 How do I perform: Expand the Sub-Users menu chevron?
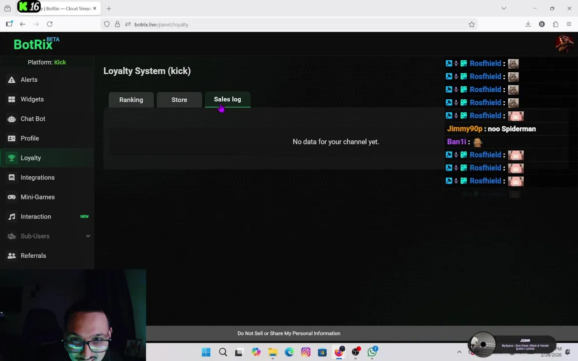(88, 236)
